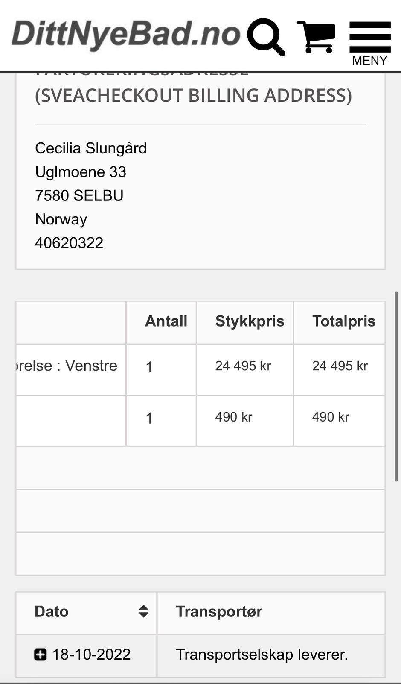Open the shopping cart icon
This screenshot has height=684, width=401.
coord(316,37)
